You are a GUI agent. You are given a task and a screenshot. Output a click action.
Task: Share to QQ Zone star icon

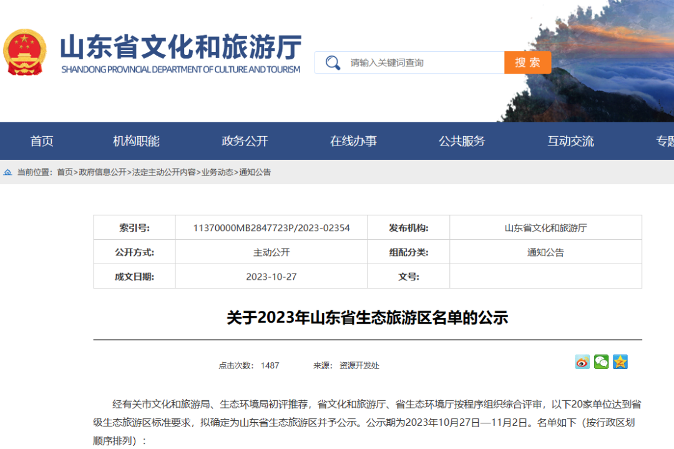pyautogui.click(x=620, y=362)
